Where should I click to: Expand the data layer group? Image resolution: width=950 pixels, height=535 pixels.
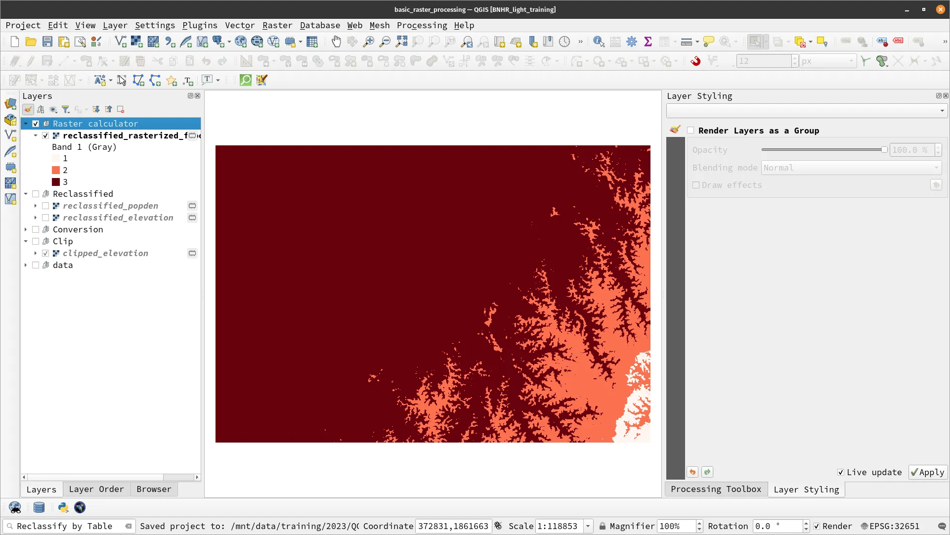[26, 265]
